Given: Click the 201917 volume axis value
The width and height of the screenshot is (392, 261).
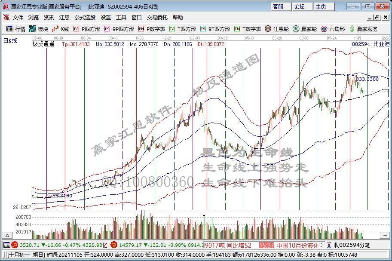Looking at the screenshot, I should (x=24, y=232).
